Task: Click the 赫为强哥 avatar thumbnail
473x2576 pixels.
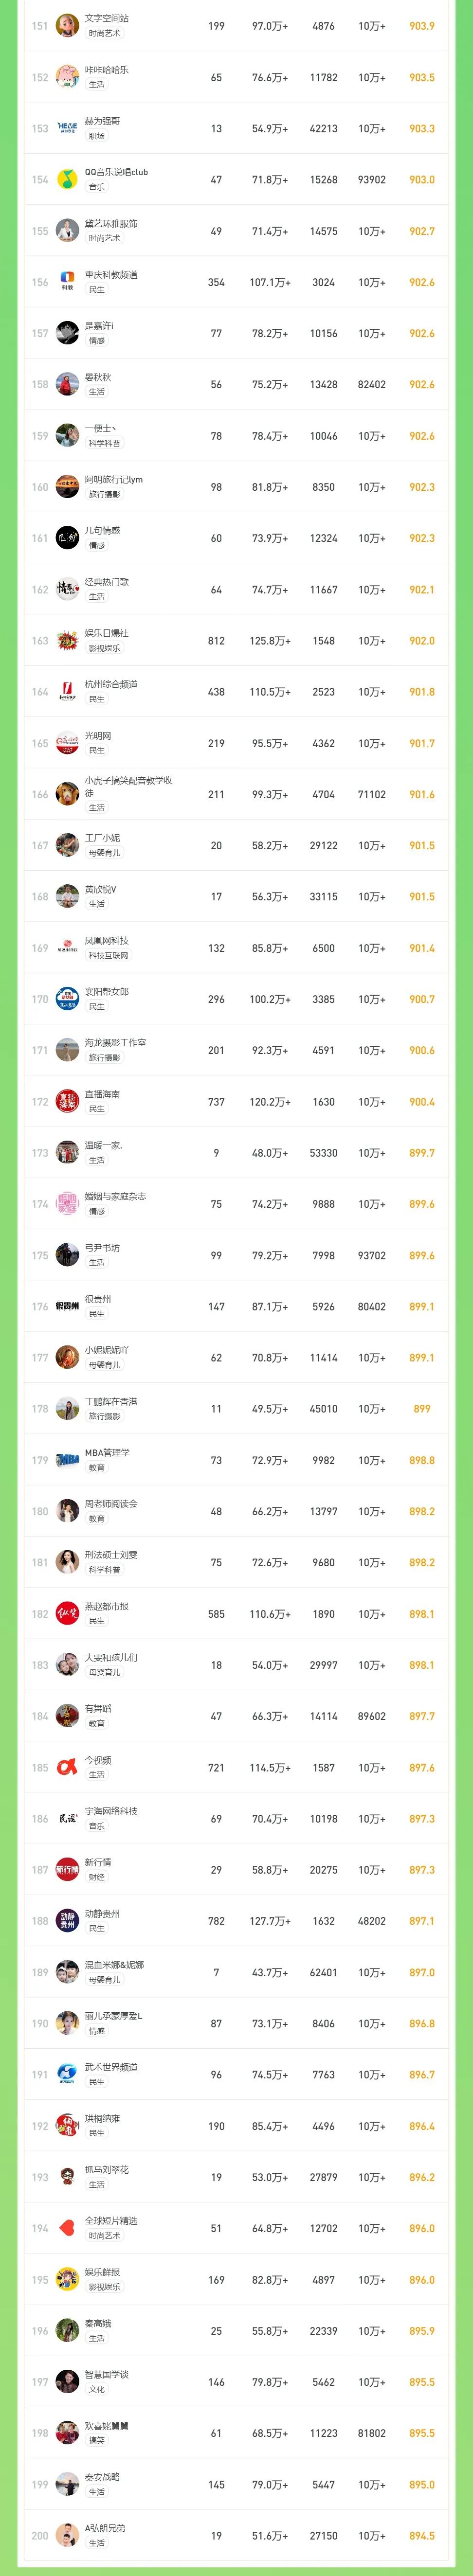Action: [67, 128]
